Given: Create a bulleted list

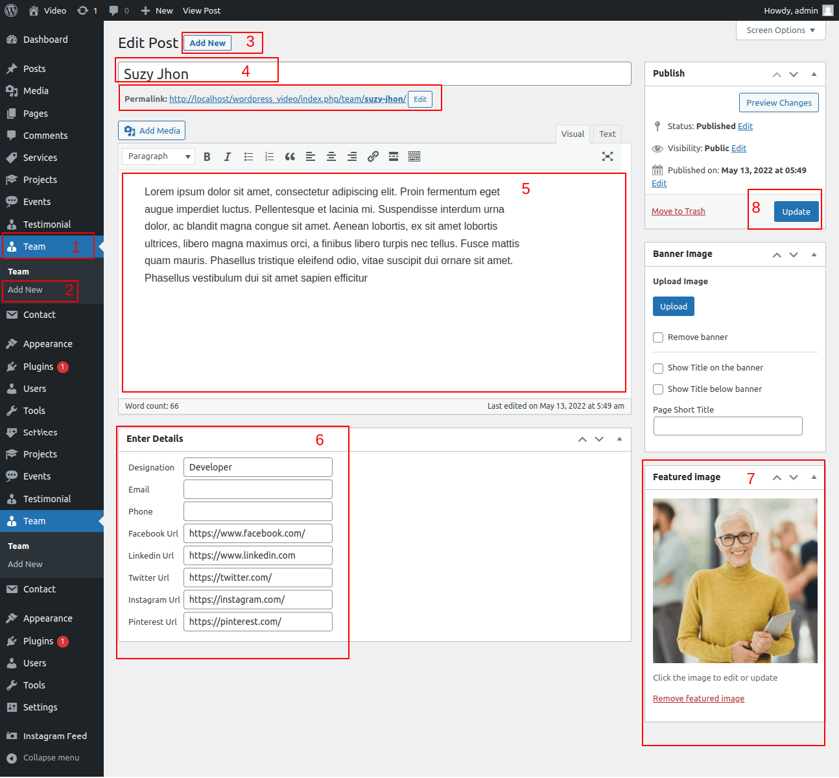Looking at the screenshot, I should click(x=248, y=156).
